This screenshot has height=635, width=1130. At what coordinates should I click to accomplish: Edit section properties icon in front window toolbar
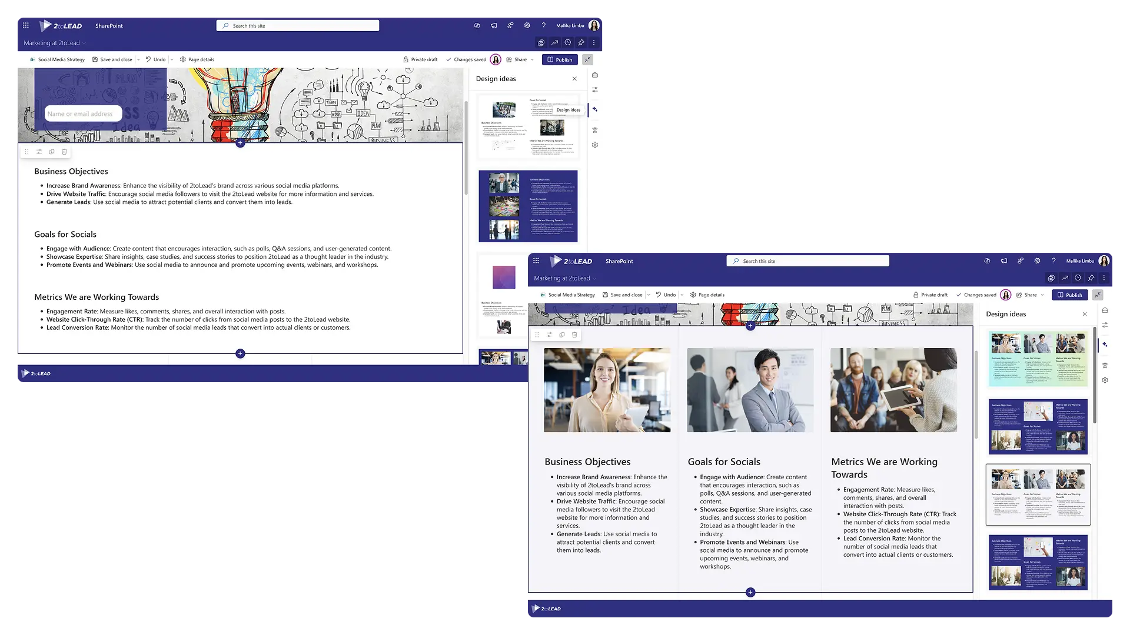549,335
